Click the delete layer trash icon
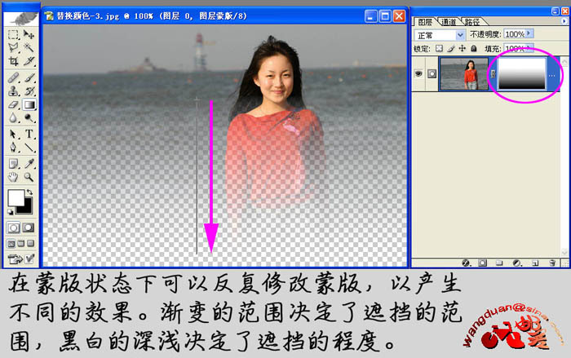Screen dimensions: 571x358 point(552,263)
